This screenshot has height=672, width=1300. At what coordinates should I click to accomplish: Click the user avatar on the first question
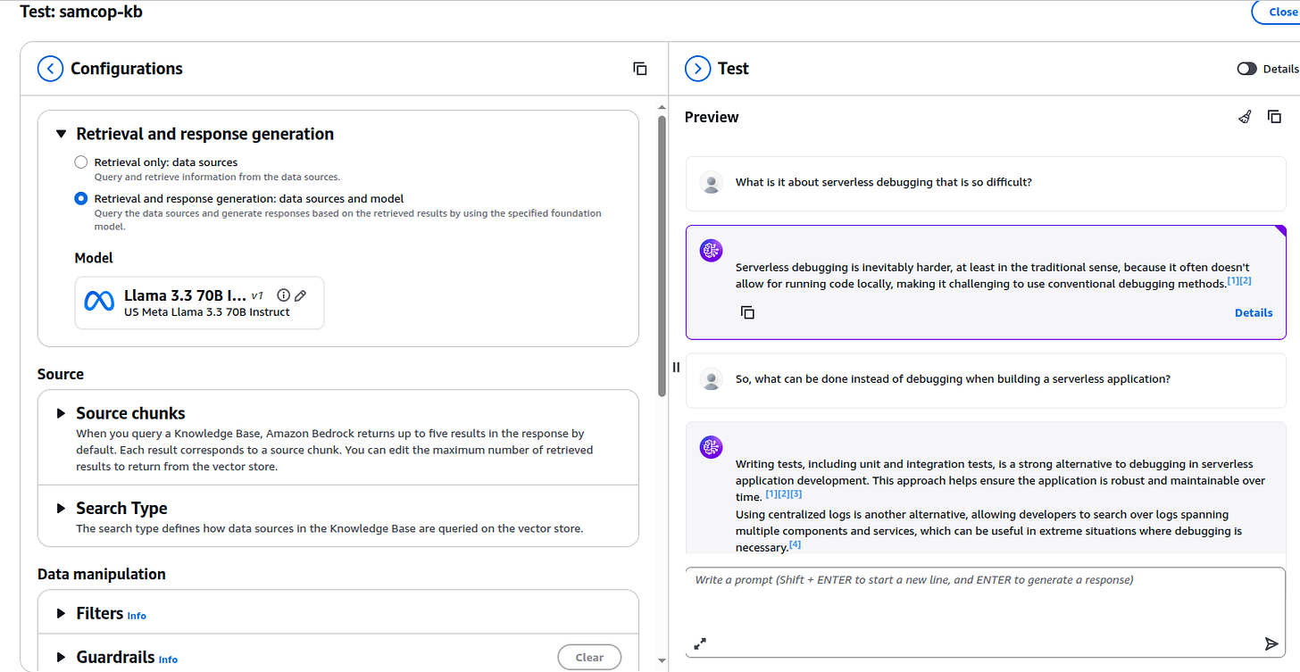coord(711,183)
